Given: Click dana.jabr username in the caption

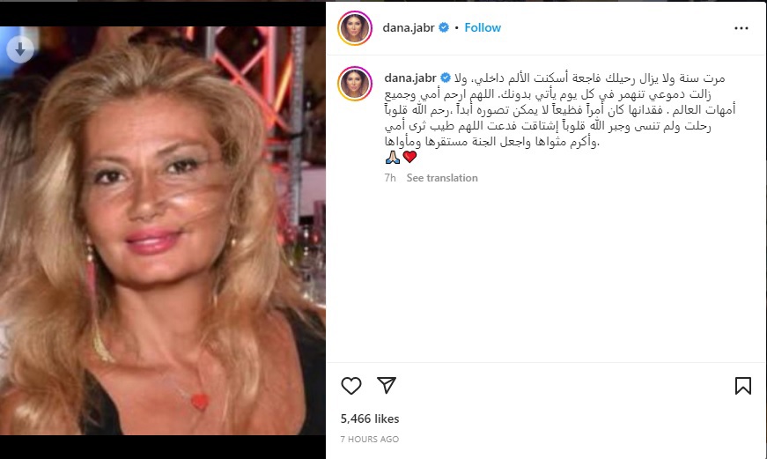Looking at the screenshot, I should click(409, 78).
